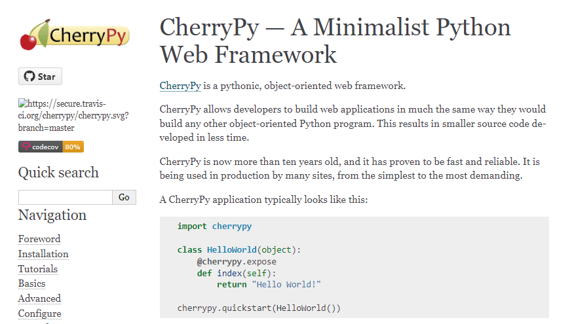Click the codecov 80% coverage badge
Image resolution: width=574 pixels, height=324 pixels.
pyautogui.click(x=51, y=147)
